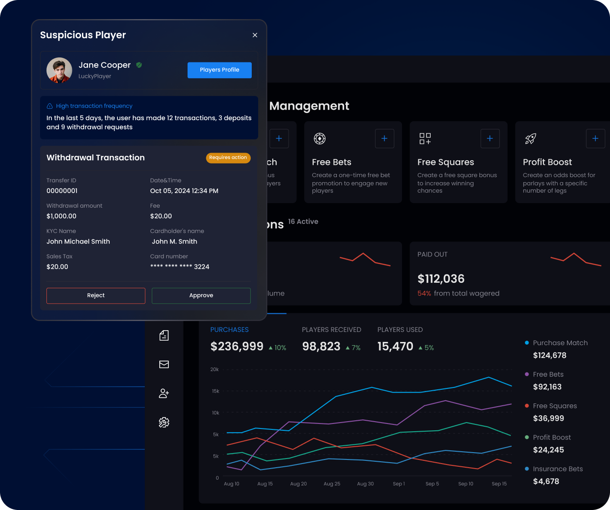This screenshot has width=610, height=510.
Task: Reject the withdrawal transaction
Action: [96, 296]
